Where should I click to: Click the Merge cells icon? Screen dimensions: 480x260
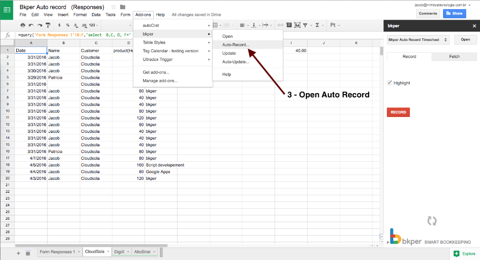226,25
